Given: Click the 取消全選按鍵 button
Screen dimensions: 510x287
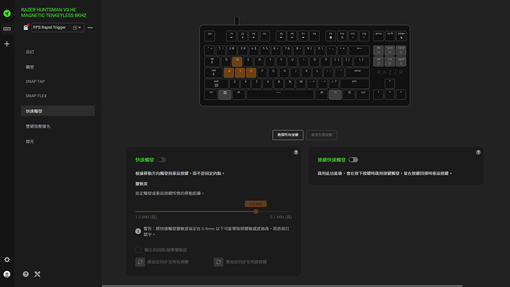Looking at the screenshot, I should pos(322,135).
